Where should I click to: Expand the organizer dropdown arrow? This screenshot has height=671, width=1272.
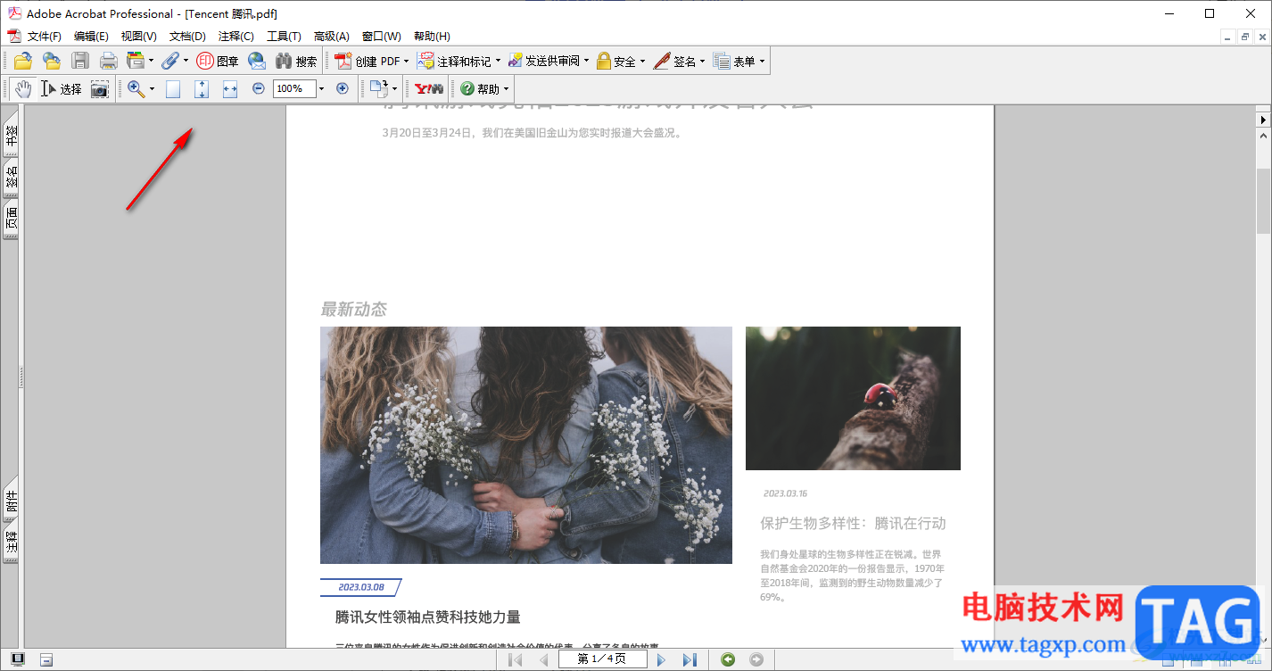(151, 61)
